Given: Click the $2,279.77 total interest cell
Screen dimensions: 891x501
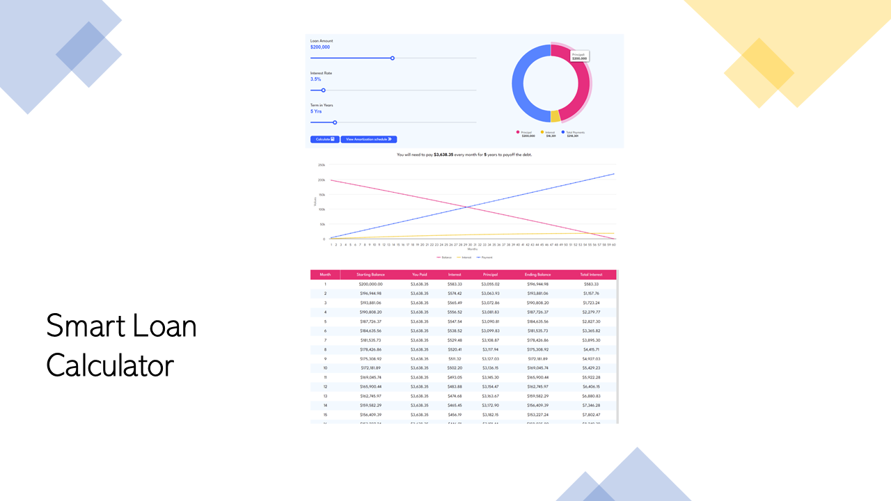Looking at the screenshot, I should click(592, 312).
